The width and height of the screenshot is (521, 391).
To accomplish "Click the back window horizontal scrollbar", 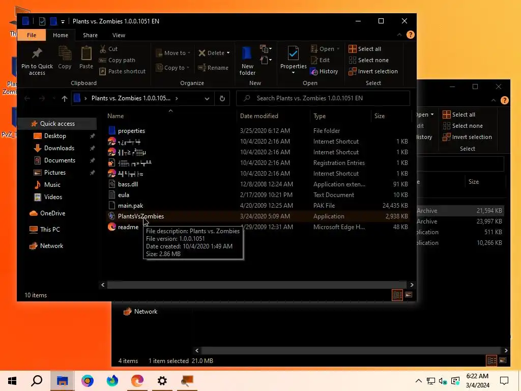I will 351,350.
